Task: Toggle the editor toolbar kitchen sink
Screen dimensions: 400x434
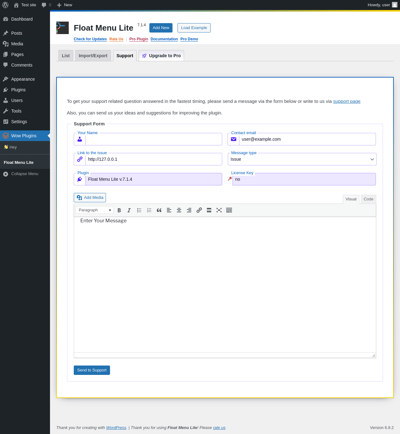Action: [229, 210]
